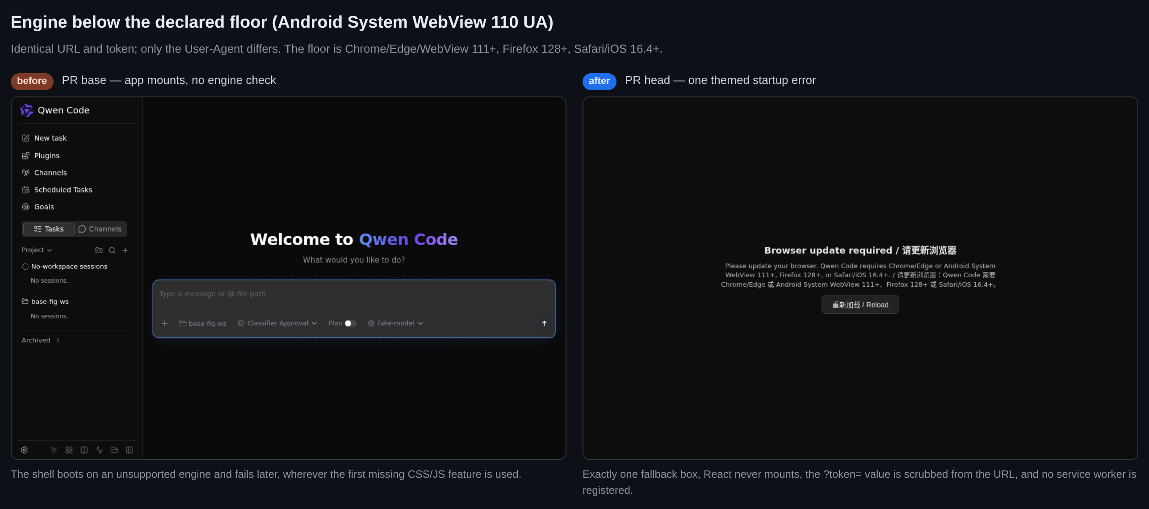The width and height of the screenshot is (1149, 509).
Task: Click the 'Welcome to Qwen Code' heading
Action: 354,239
